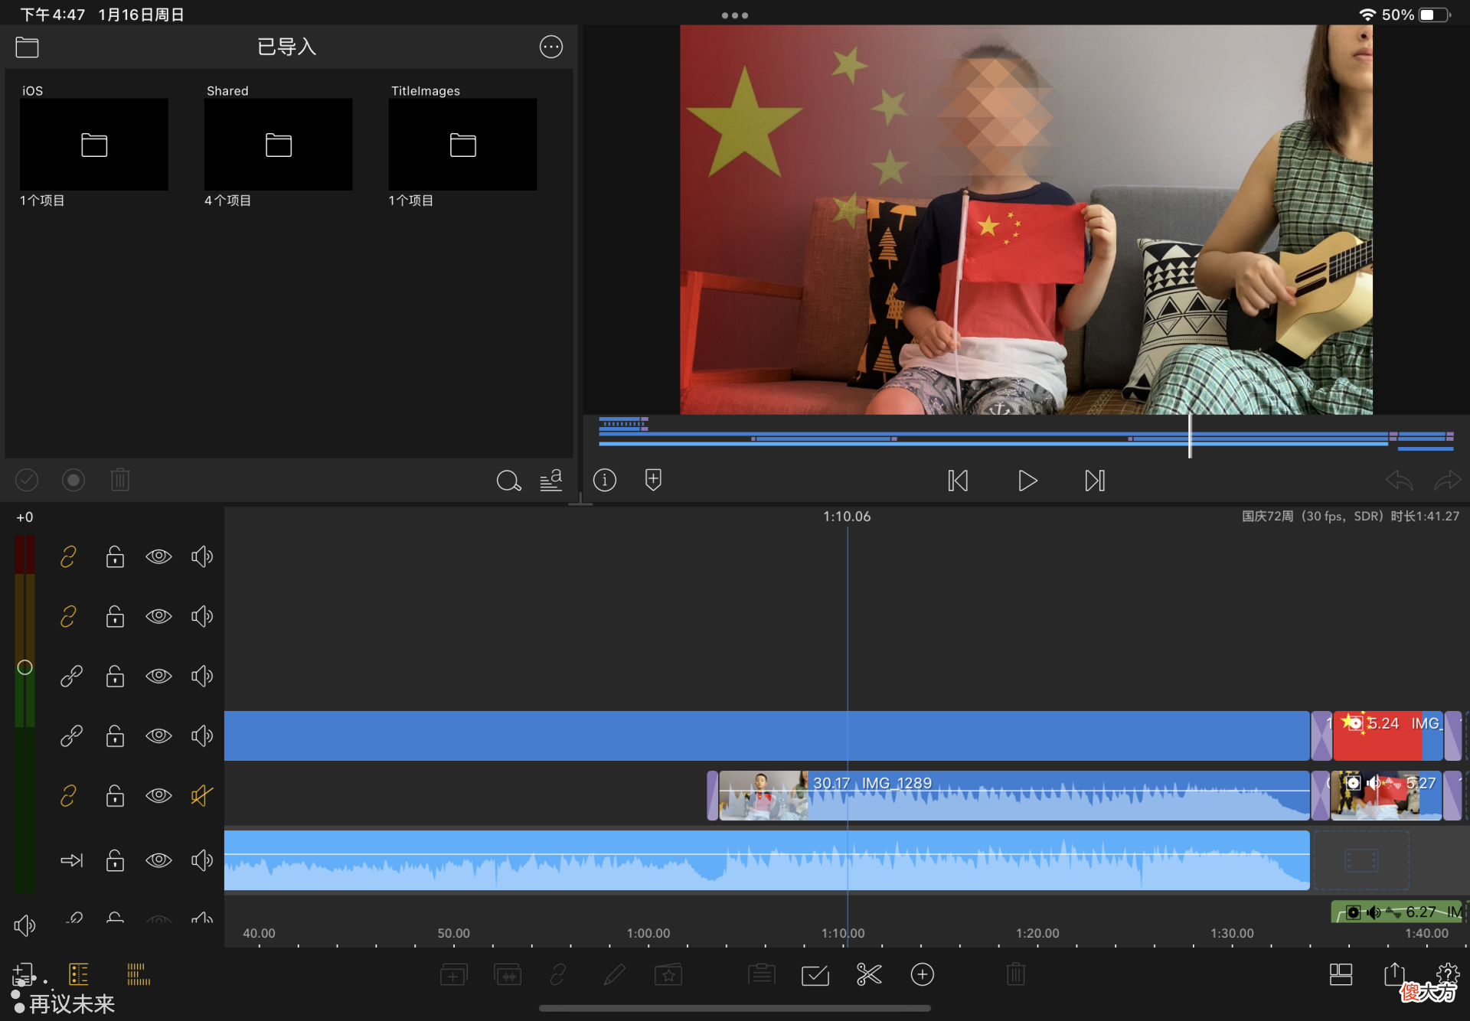Split the clip with the scissors tool

click(x=869, y=974)
